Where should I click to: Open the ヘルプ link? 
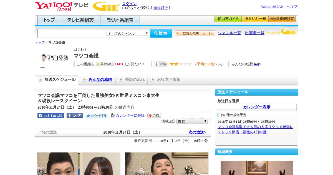pyautogui.click(x=292, y=7)
